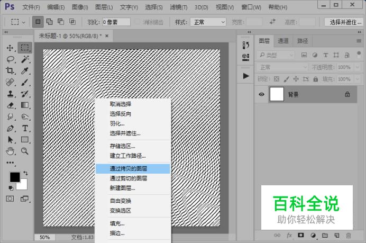Select the Blur tool

click(10, 116)
